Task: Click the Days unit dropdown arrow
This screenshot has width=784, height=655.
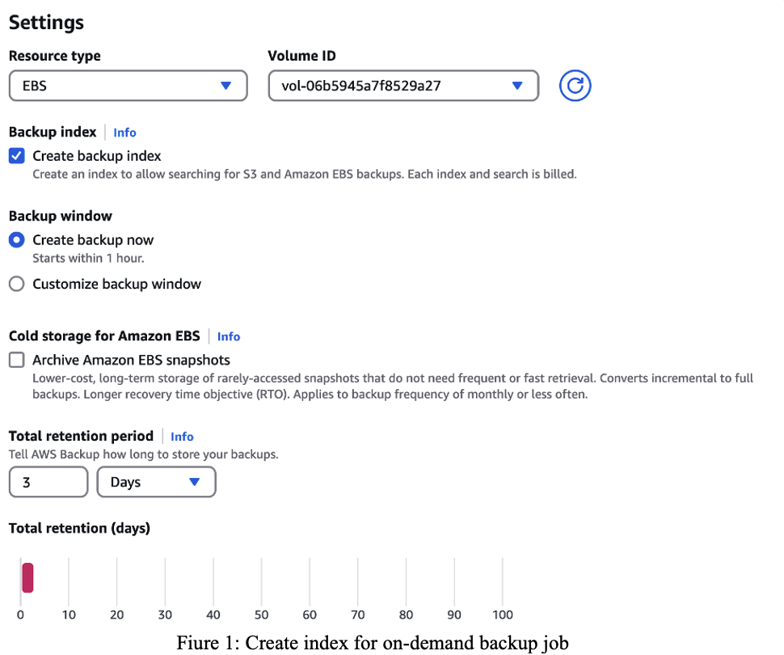Action: [x=195, y=482]
